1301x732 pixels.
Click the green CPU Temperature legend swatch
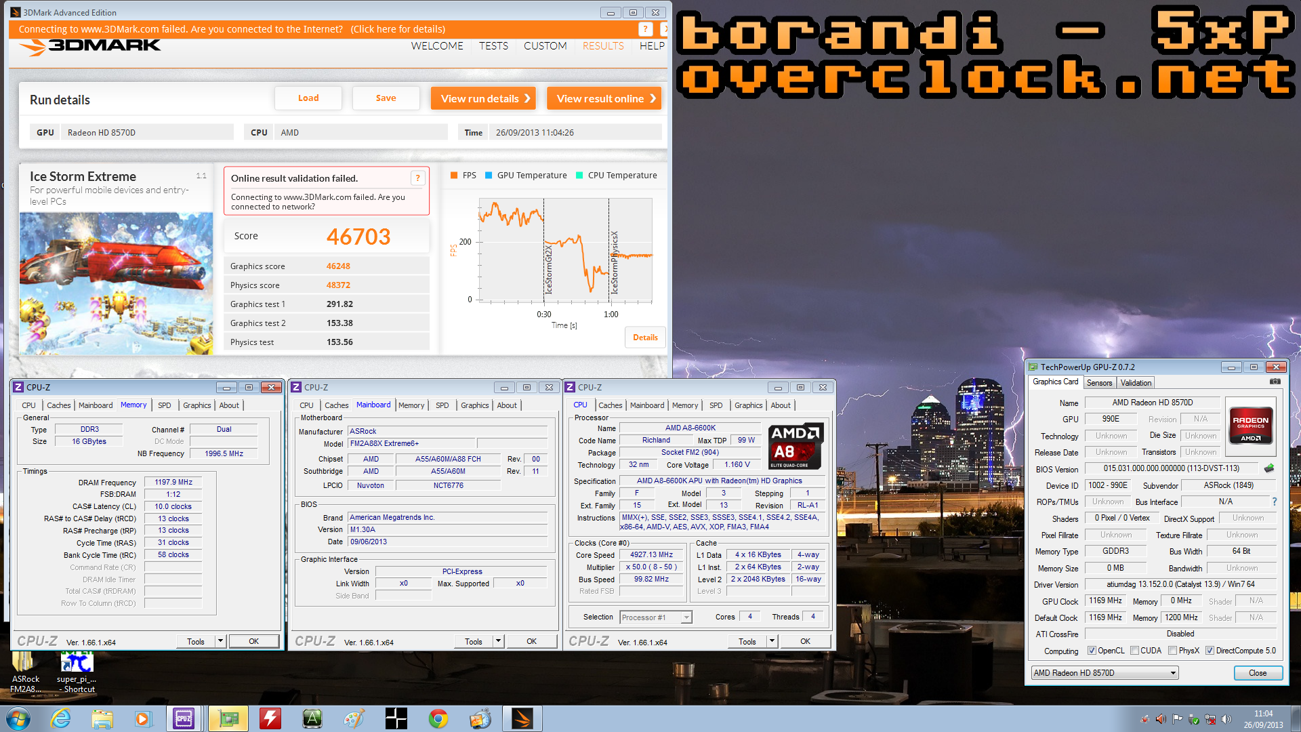pos(579,176)
